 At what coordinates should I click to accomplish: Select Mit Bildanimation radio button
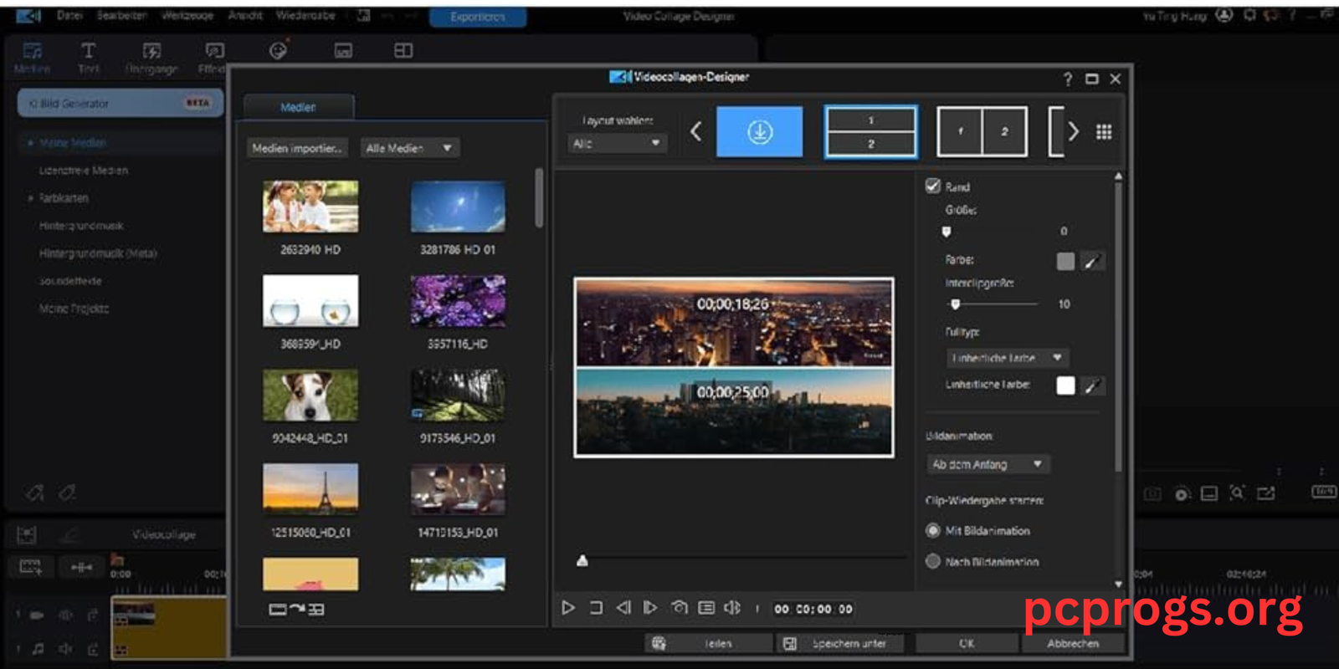click(933, 530)
